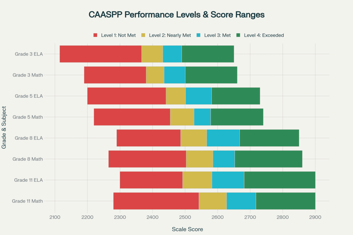This screenshot has width=353, height=235.
Task: Select the yellow Nearly Met bar for Grade 8 ELA
Action: click(x=194, y=138)
